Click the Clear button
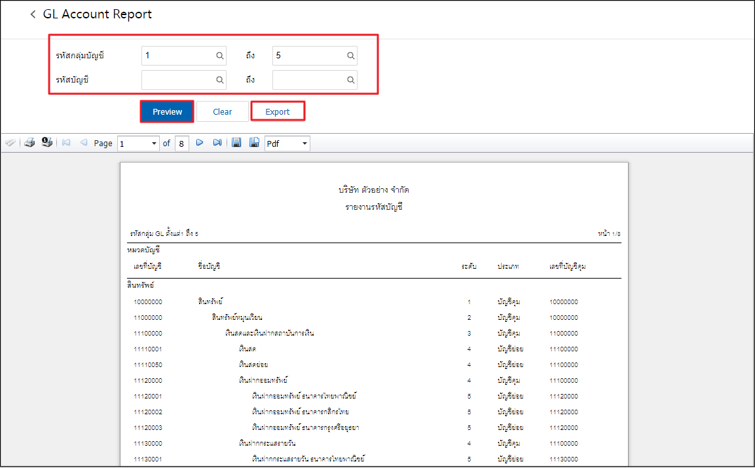755x468 pixels. click(223, 112)
